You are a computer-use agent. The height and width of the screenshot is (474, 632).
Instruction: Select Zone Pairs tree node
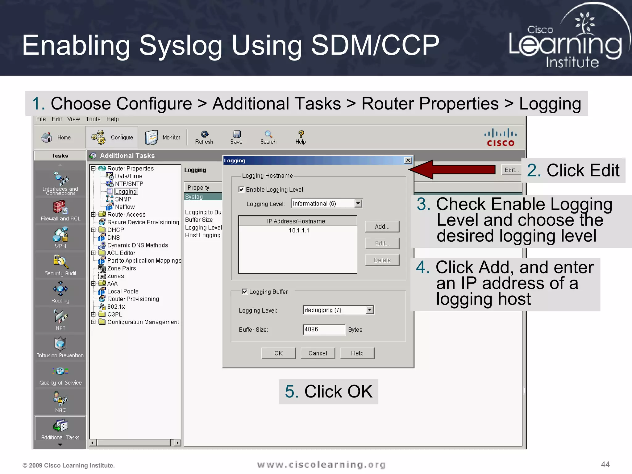pos(121,268)
